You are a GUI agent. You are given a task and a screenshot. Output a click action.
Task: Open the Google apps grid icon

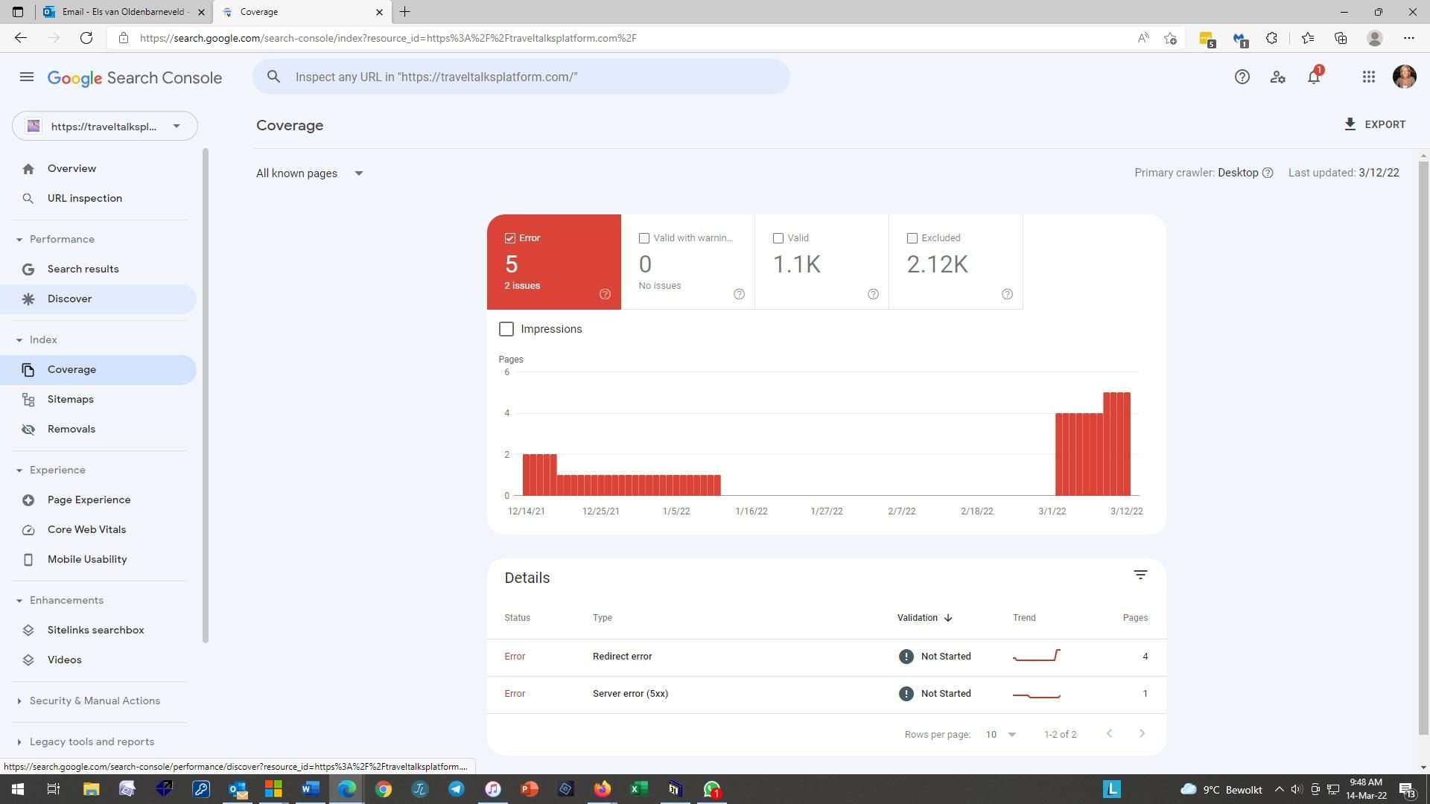[1368, 77]
